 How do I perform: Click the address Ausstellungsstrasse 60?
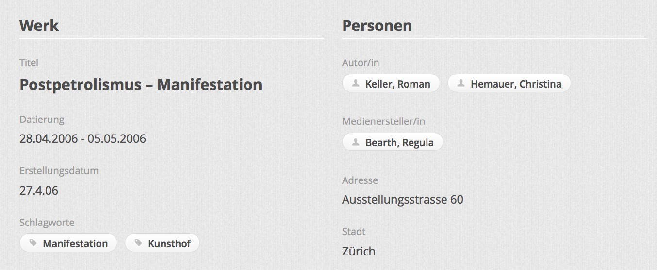[x=402, y=199]
